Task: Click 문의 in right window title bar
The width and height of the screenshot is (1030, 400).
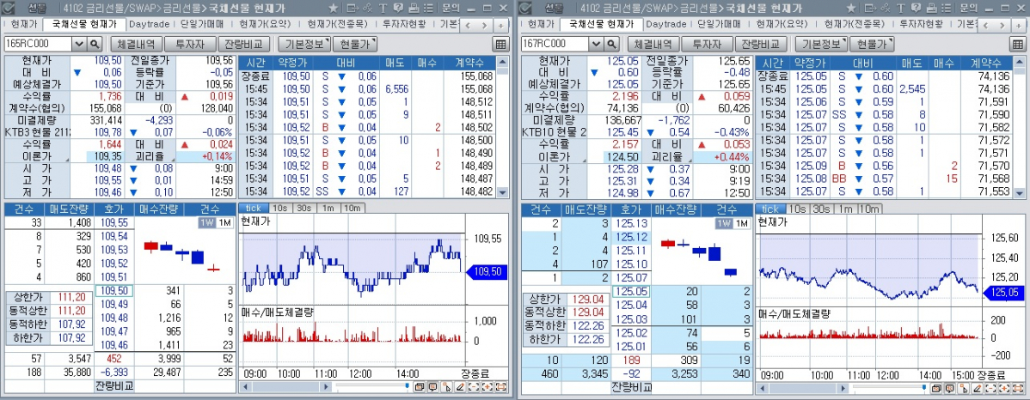Action: [x=968, y=8]
